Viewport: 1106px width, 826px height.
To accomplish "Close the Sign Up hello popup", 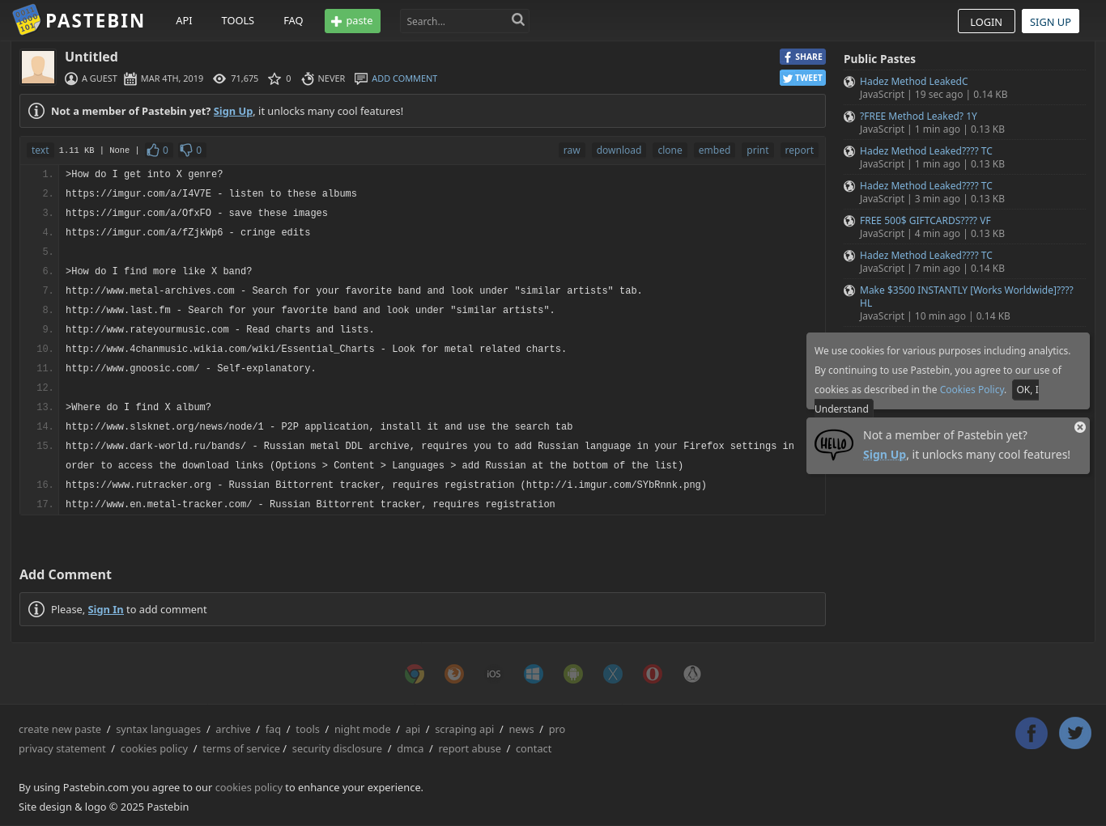I will click(x=1080, y=427).
